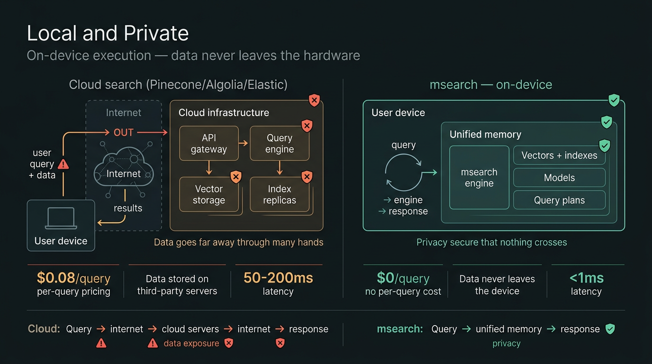Click the green shield-check after msearch response

pos(610,329)
